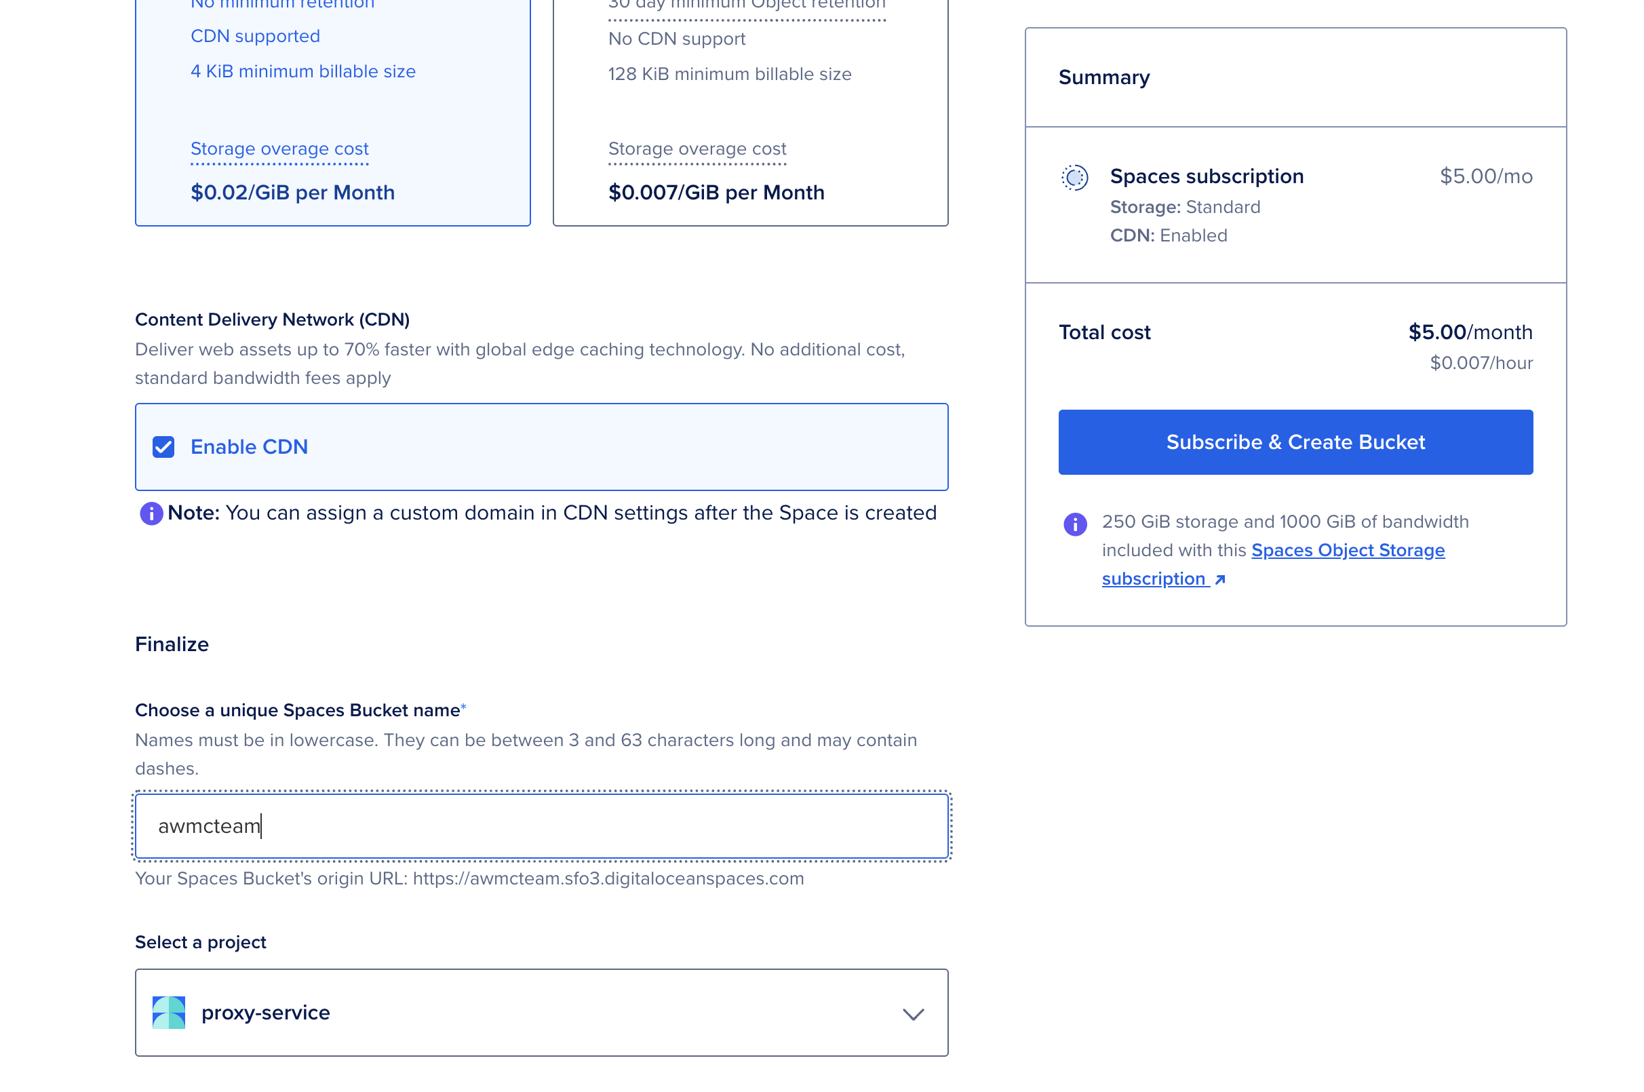Click Storage overage cost label in blue card
Screen dimensions: 1644x1092
click(279, 149)
